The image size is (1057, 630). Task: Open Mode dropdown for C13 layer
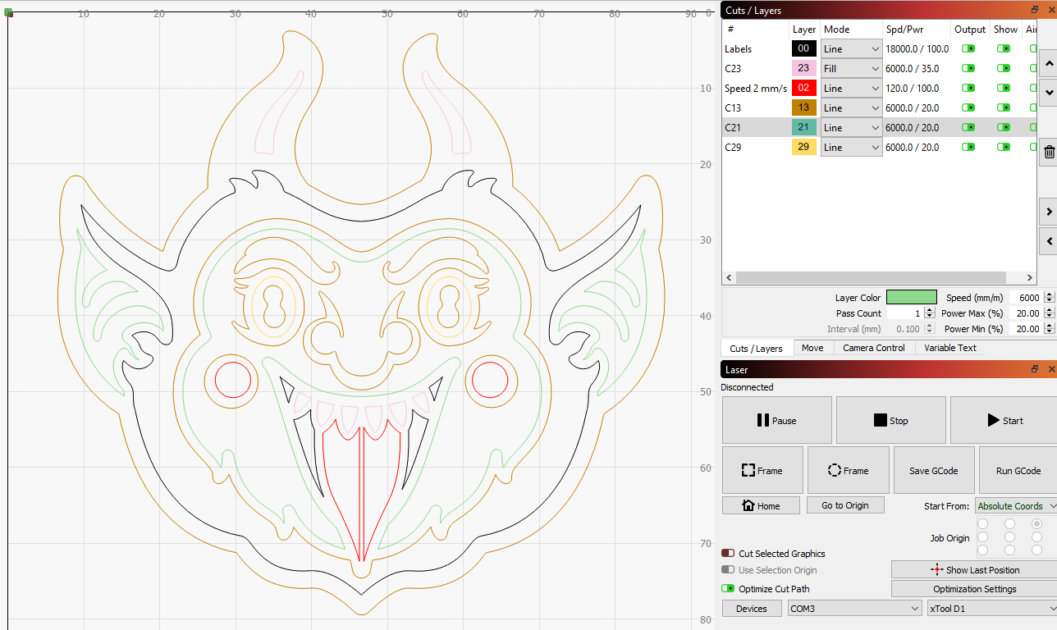pyautogui.click(x=851, y=107)
